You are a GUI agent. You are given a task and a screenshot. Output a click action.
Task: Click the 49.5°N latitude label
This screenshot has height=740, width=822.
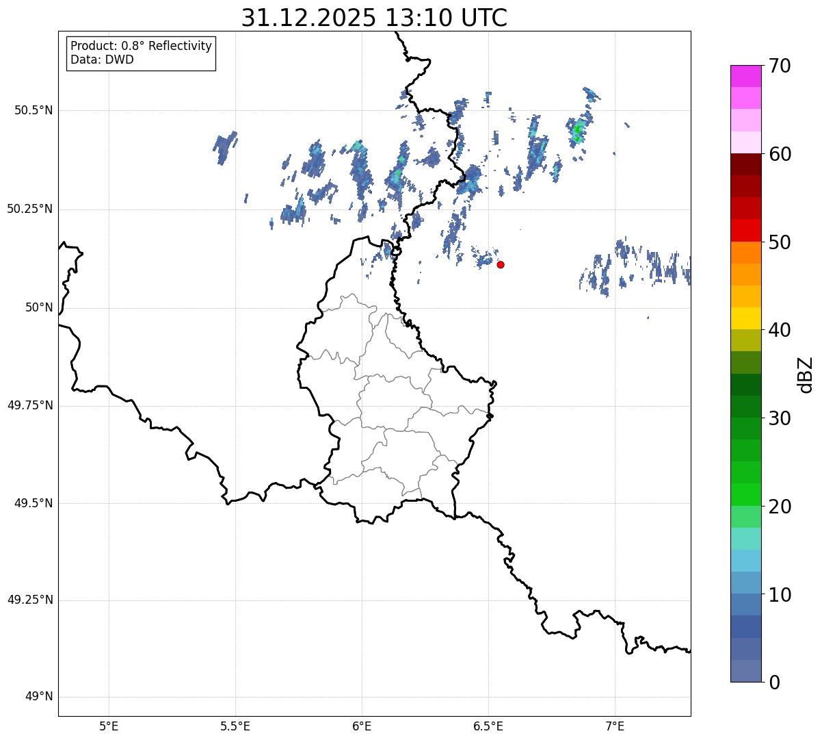[33, 503]
